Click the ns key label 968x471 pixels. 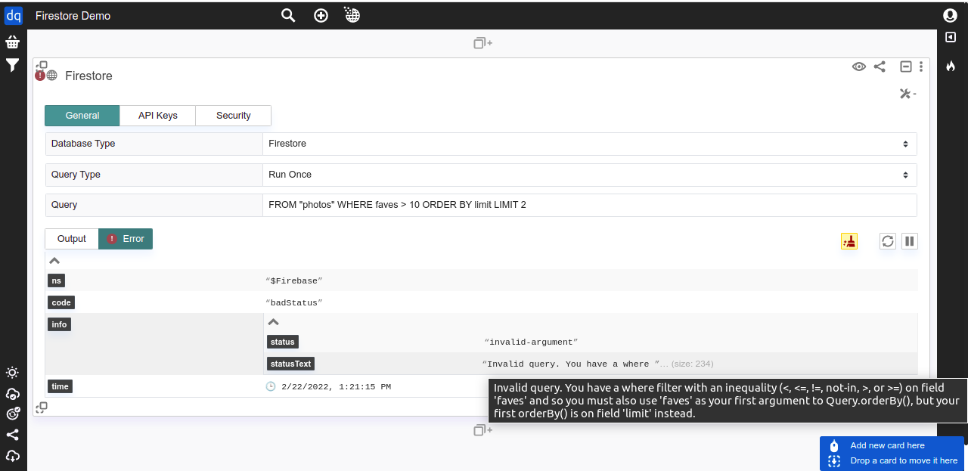pos(56,280)
